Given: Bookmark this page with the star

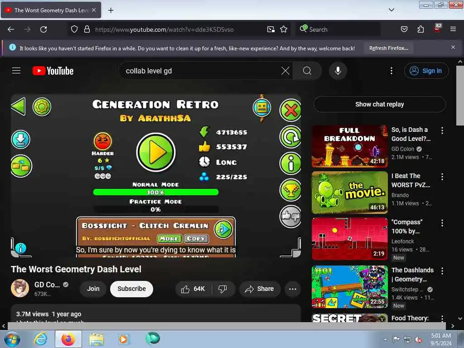Looking at the screenshot, I should (x=284, y=29).
